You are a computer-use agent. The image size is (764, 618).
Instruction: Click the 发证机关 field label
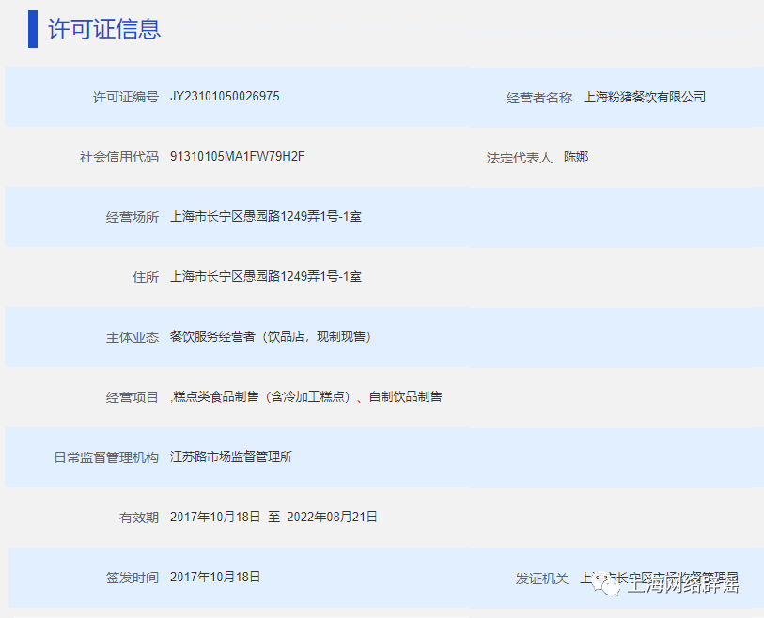[543, 577]
